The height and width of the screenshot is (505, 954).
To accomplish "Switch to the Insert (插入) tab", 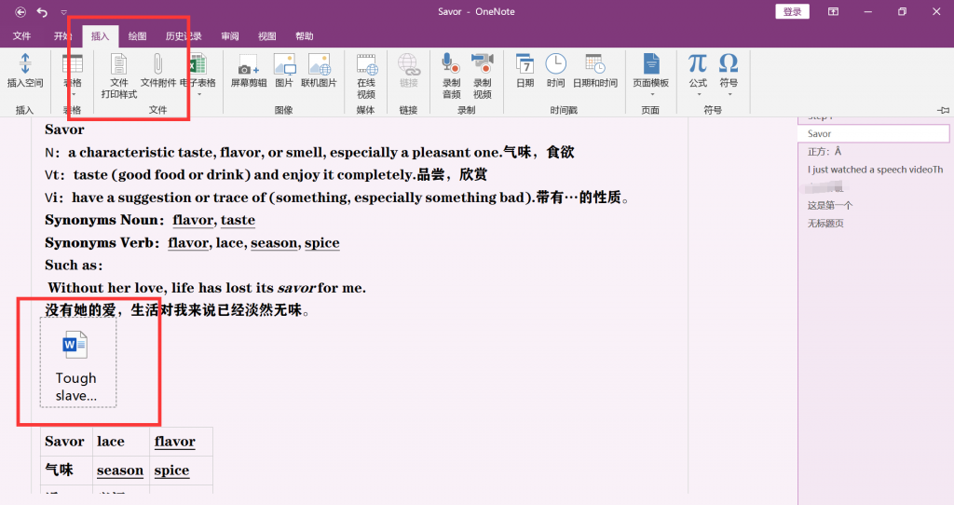I will coord(100,36).
